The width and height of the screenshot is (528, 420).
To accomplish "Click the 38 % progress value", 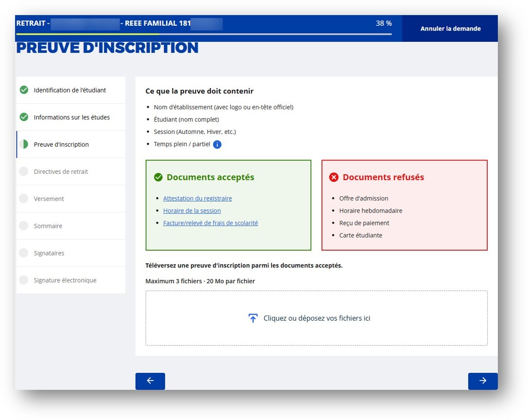I will [x=384, y=23].
